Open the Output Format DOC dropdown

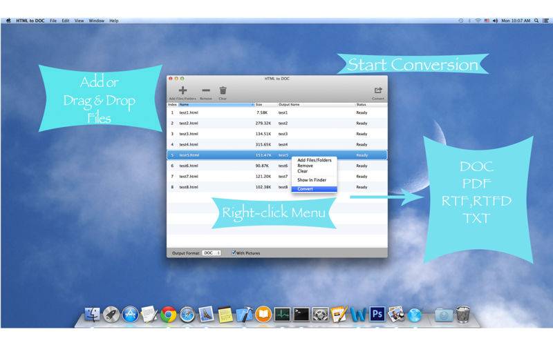[x=212, y=253]
